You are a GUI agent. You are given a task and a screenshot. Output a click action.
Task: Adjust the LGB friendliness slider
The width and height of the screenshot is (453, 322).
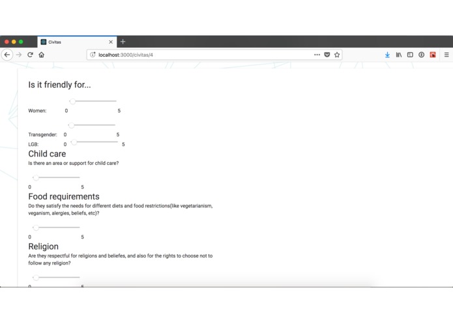95,142
